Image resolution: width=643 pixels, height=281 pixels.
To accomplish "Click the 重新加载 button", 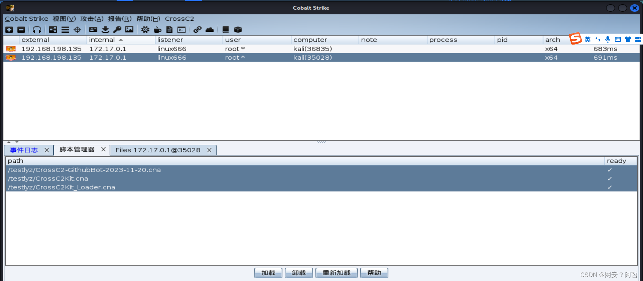I will [x=337, y=273].
